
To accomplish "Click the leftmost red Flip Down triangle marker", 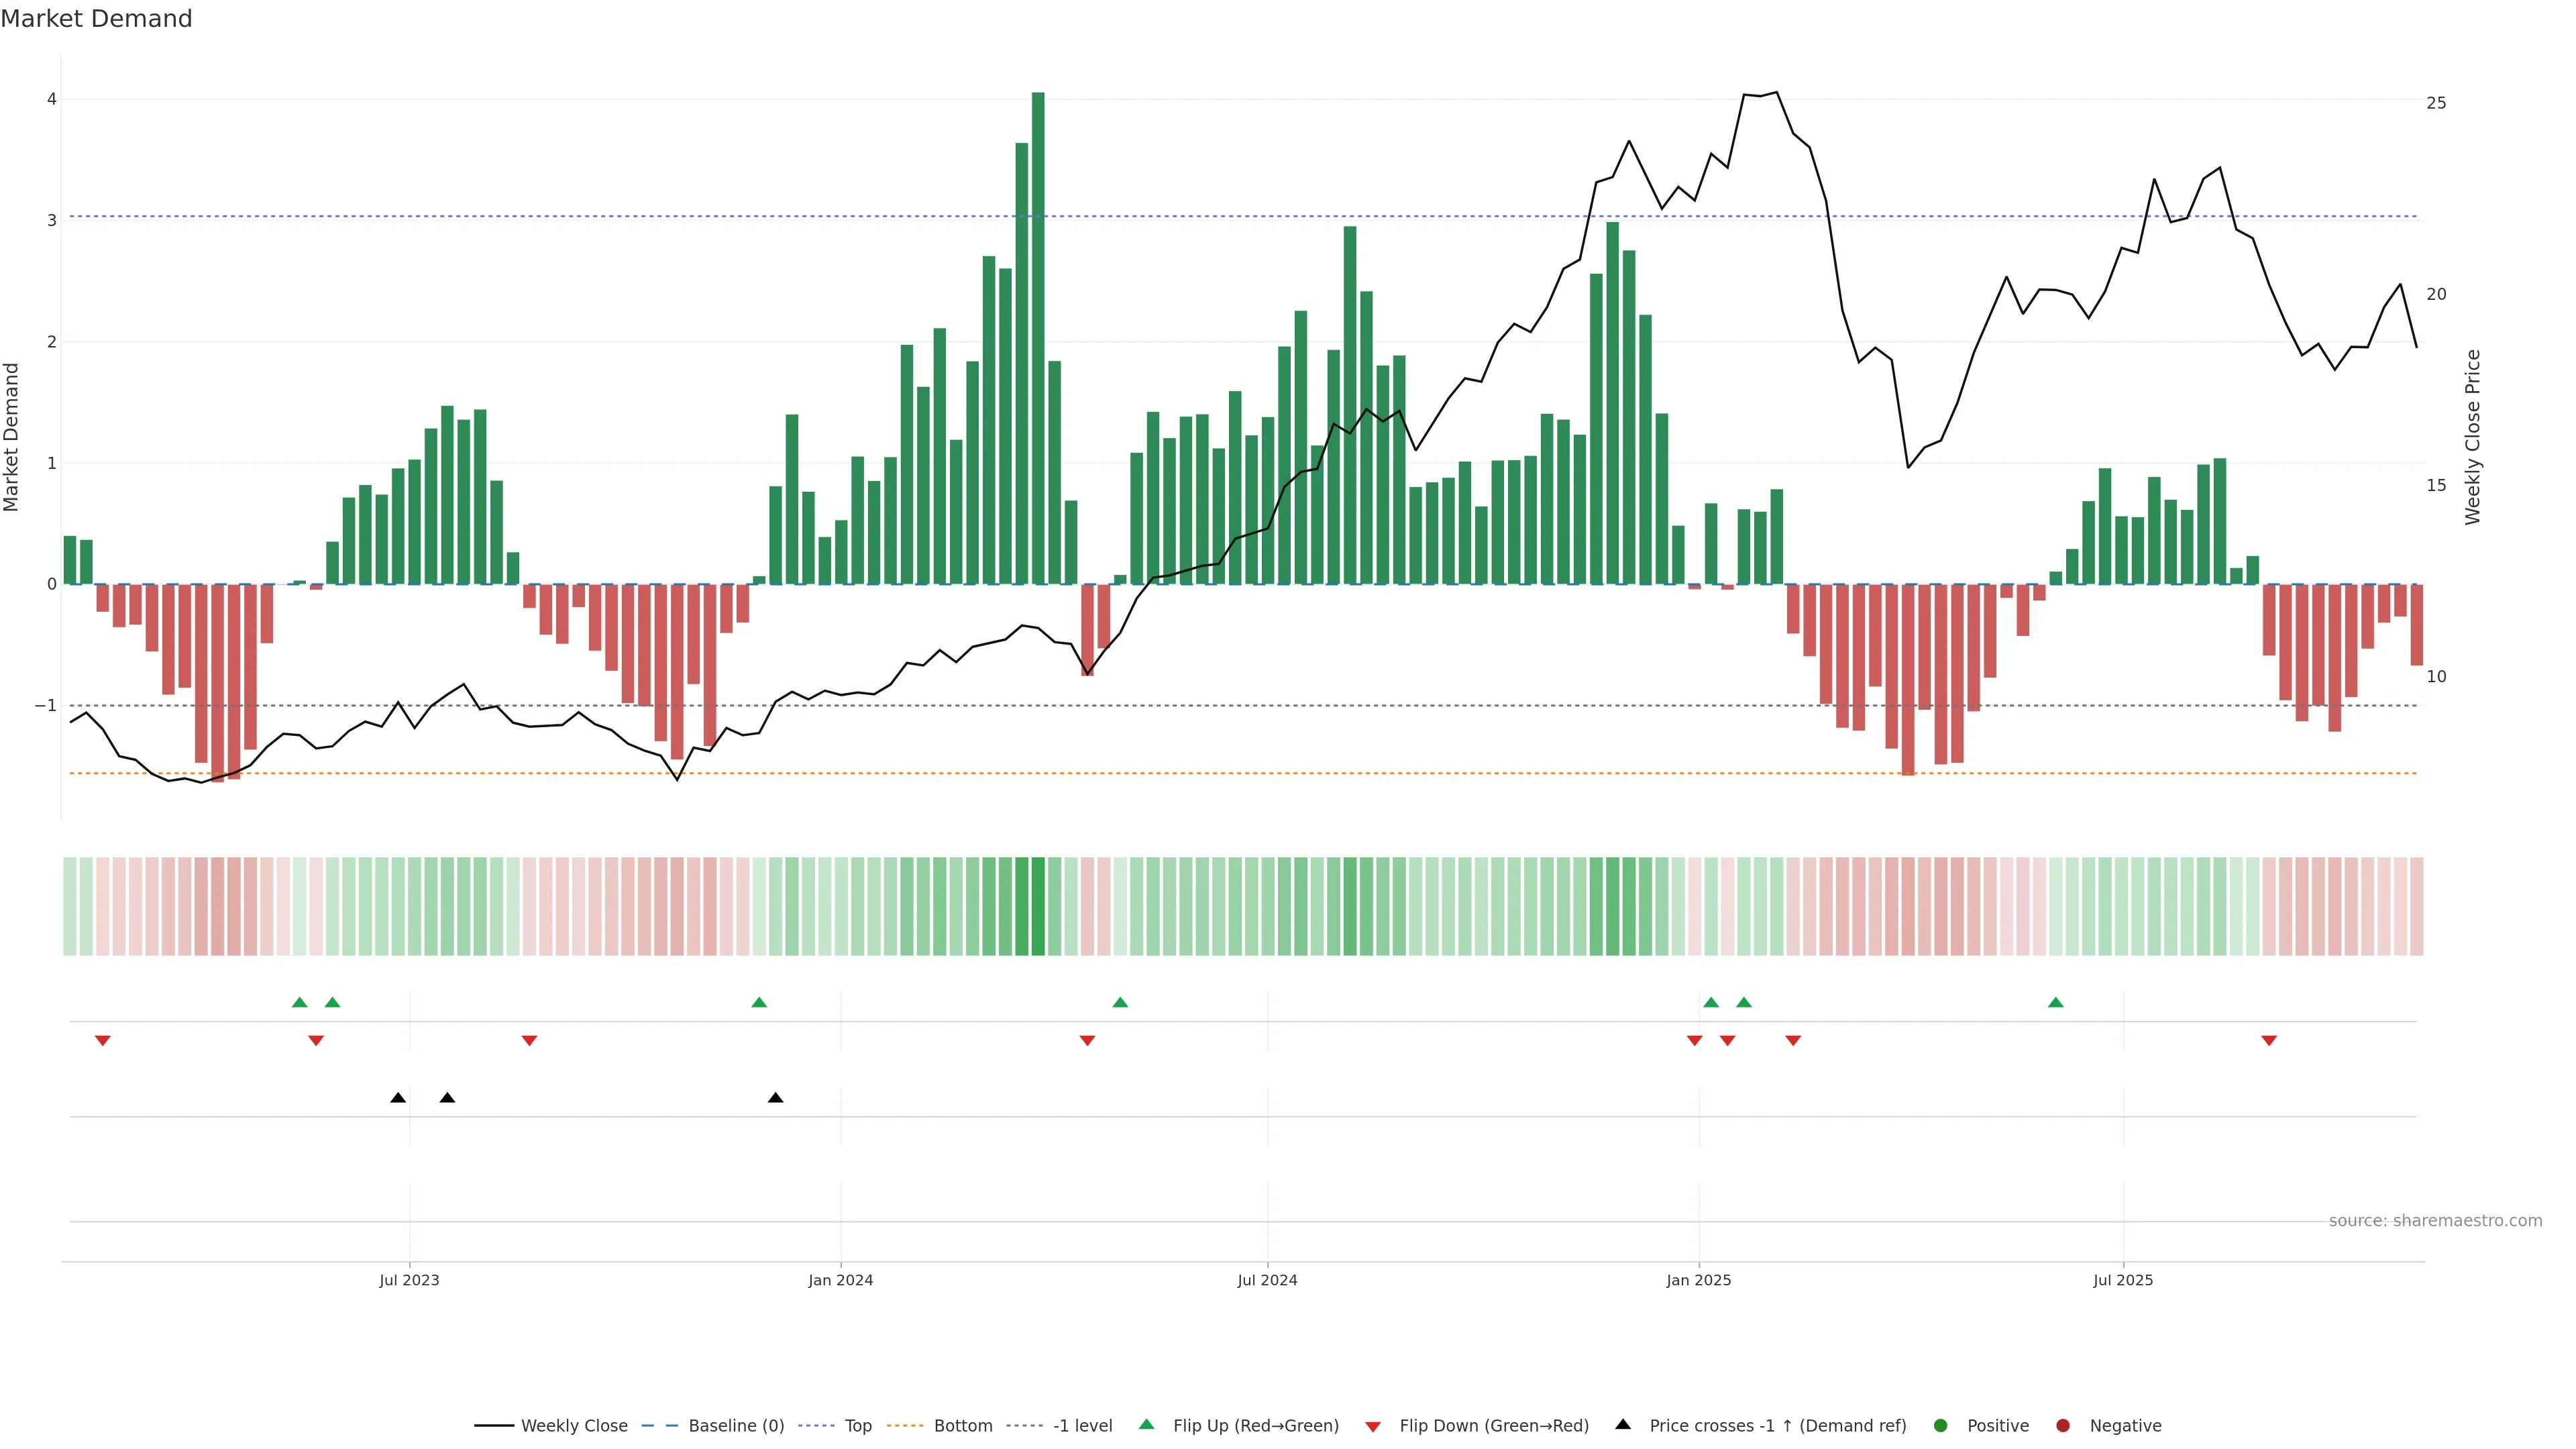I will point(102,1041).
